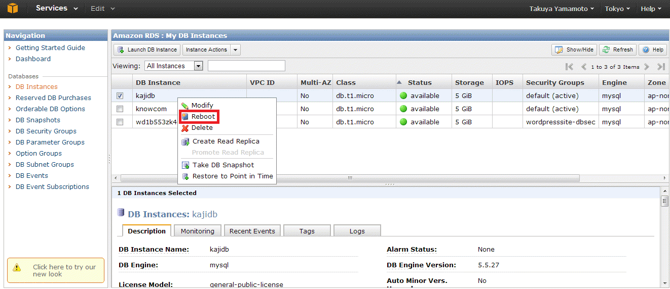
Task: Click the Modify pencil icon
Action: click(x=185, y=105)
